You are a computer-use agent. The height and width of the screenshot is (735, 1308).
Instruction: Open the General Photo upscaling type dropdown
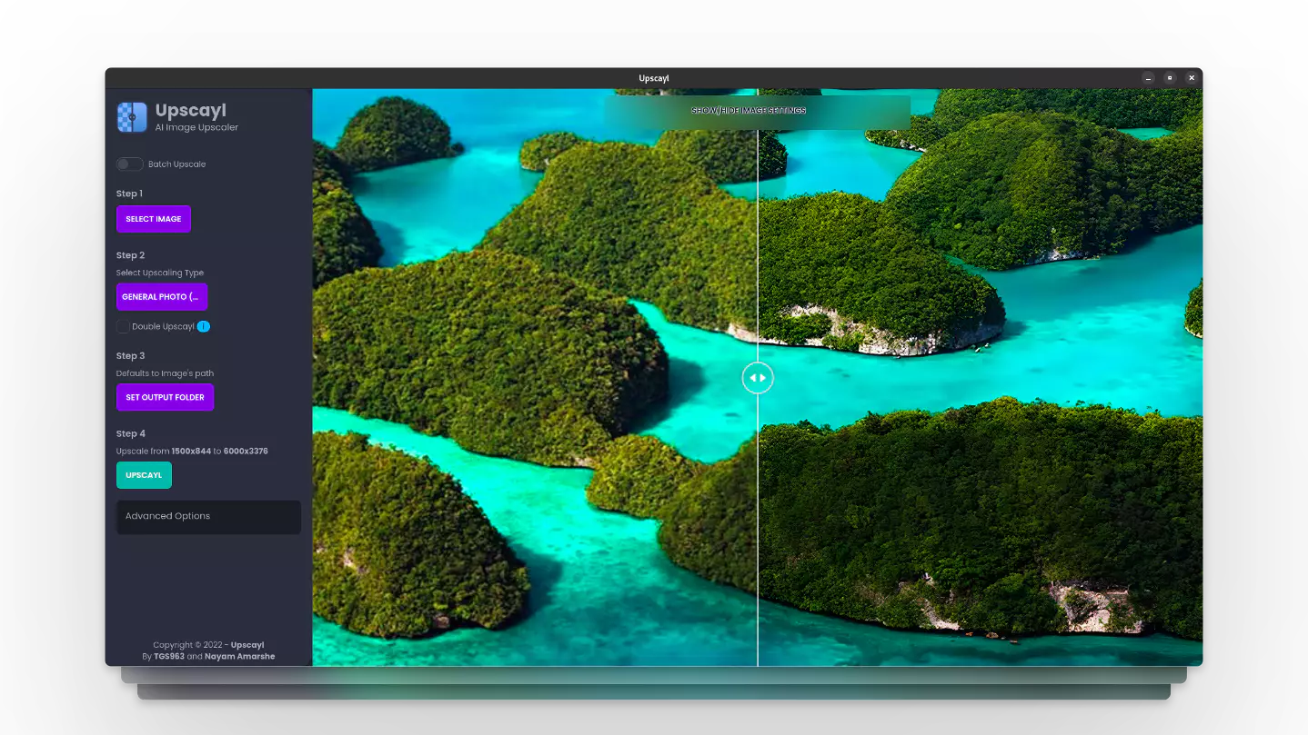pos(162,297)
